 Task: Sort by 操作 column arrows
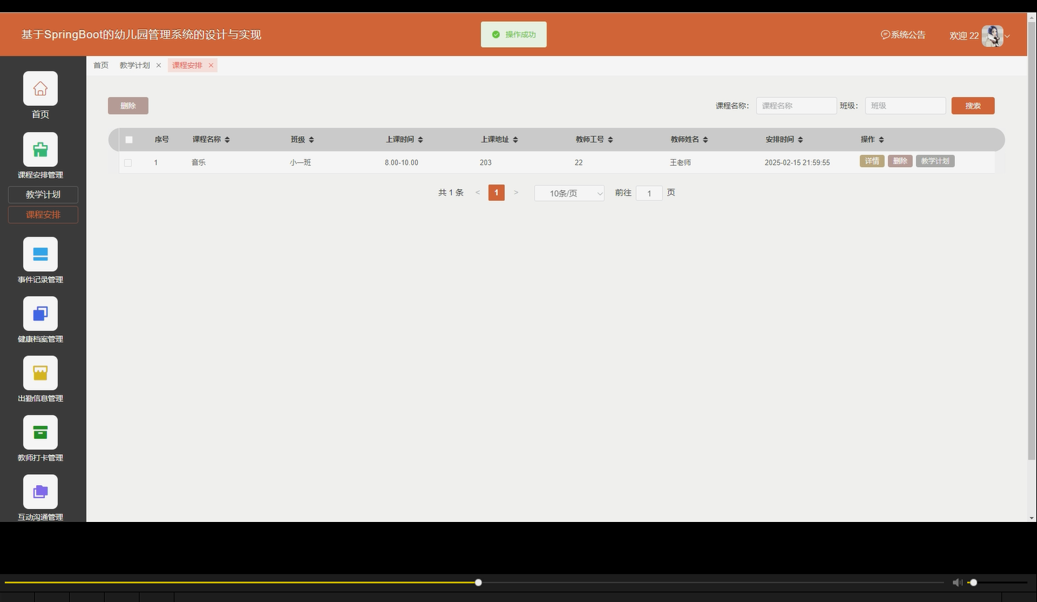click(x=881, y=140)
